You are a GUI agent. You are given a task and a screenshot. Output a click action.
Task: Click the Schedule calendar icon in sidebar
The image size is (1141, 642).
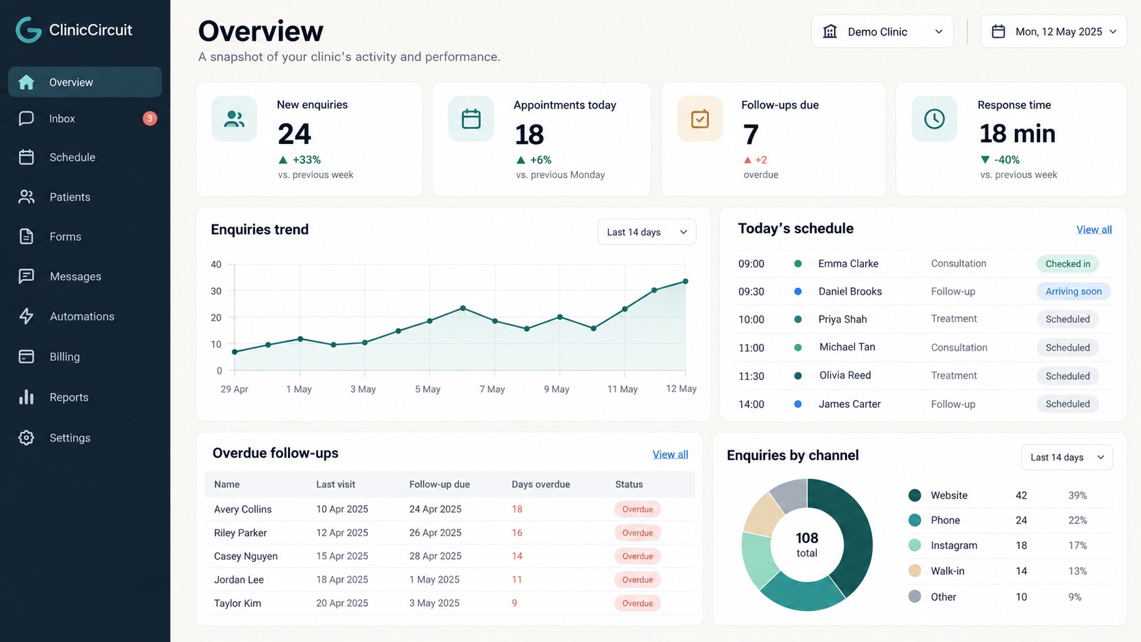click(x=26, y=158)
